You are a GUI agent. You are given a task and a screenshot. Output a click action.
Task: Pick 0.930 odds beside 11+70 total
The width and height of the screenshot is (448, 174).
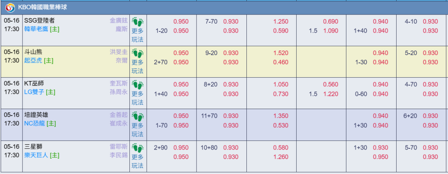pos(231,116)
